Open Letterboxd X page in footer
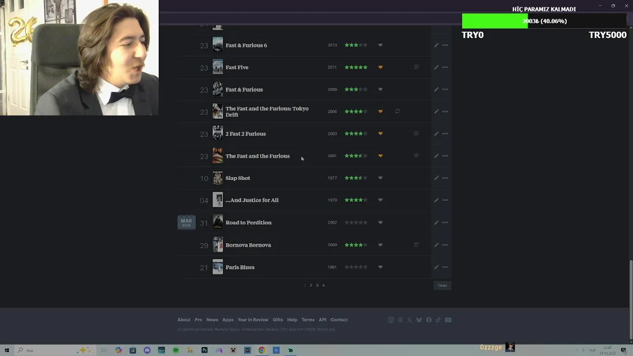The image size is (633, 356). click(x=409, y=320)
